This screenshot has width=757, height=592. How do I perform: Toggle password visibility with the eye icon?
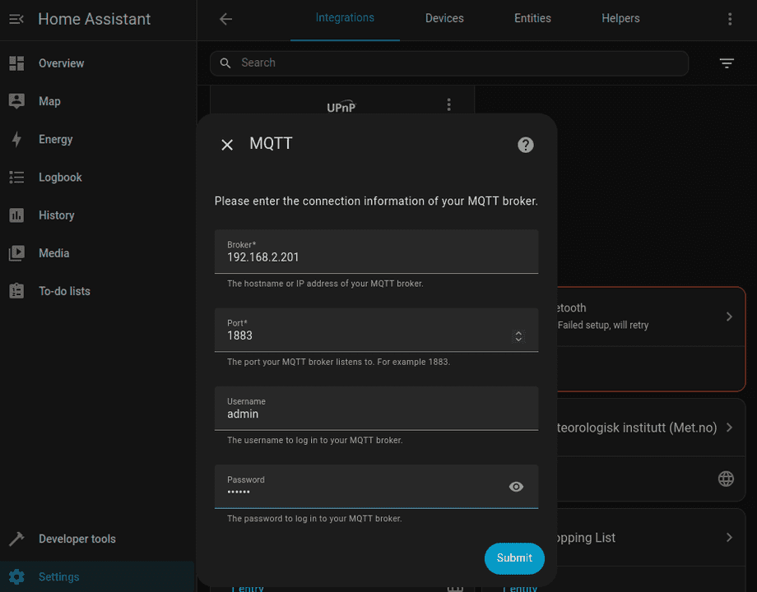(516, 487)
